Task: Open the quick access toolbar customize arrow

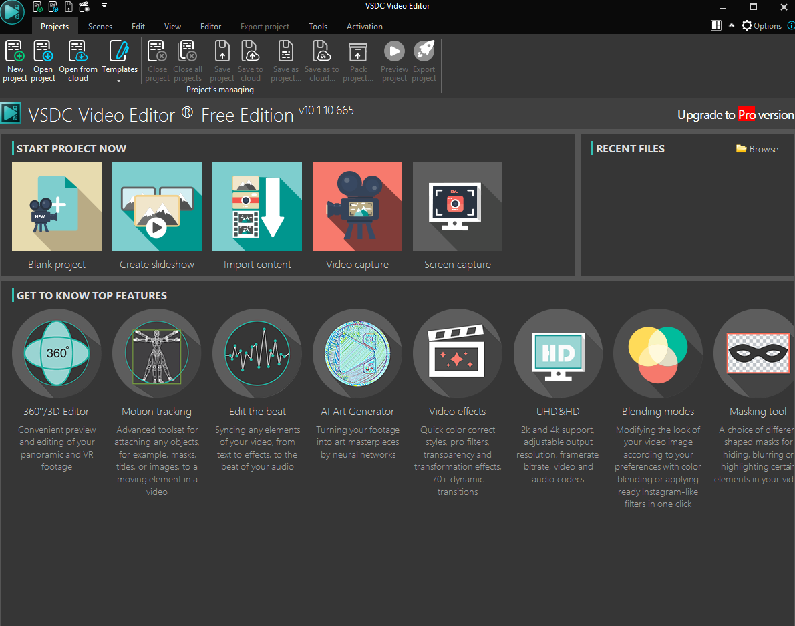Action: click(x=104, y=6)
